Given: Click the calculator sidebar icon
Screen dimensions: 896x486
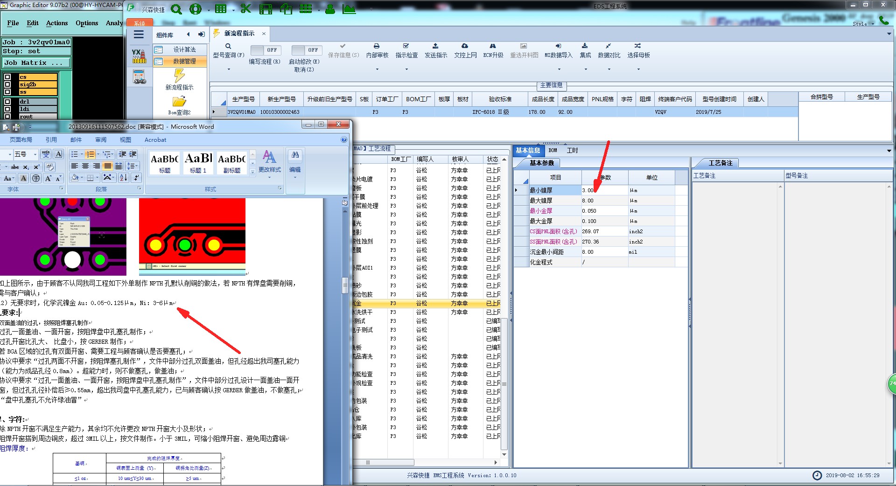Looking at the screenshot, I should click(x=139, y=77).
